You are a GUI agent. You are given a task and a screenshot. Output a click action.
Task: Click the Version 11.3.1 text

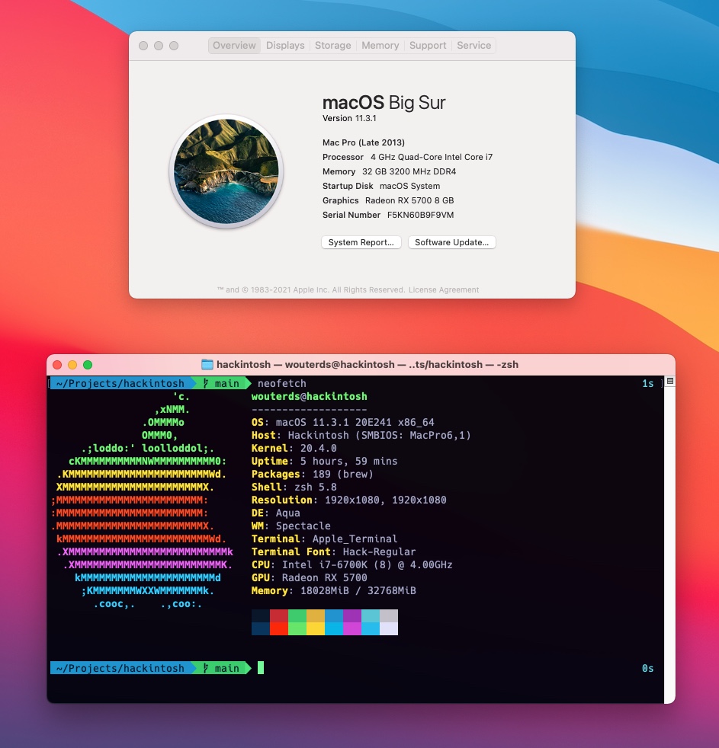349,118
